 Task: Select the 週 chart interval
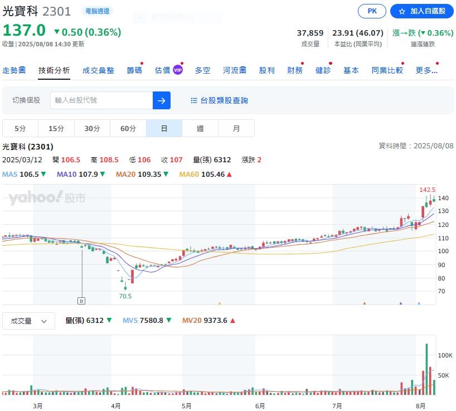pos(200,128)
